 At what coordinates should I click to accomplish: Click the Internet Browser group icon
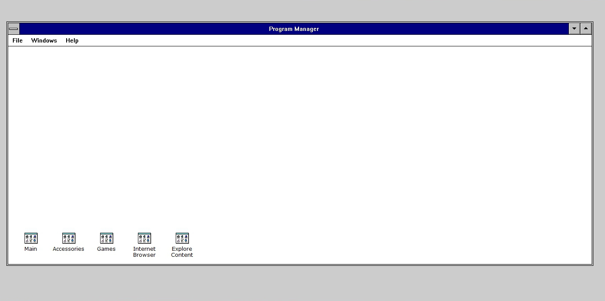[x=144, y=238]
